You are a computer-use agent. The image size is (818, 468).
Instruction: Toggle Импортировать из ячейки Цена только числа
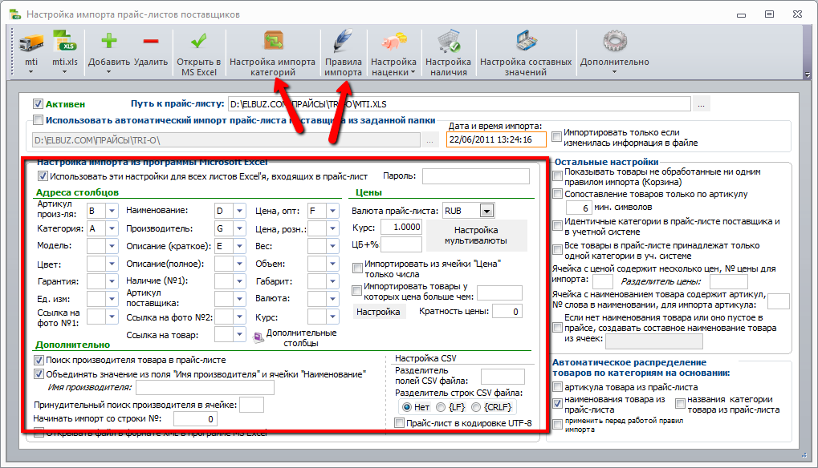[x=357, y=268]
